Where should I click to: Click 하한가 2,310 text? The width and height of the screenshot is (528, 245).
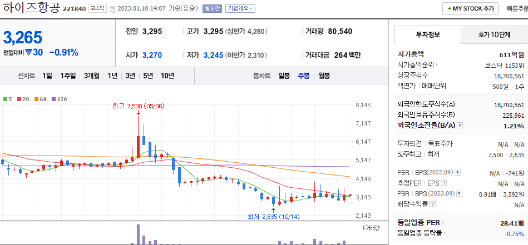(x=246, y=55)
